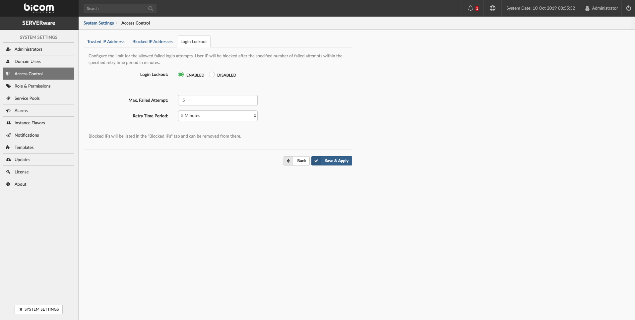The width and height of the screenshot is (635, 320).
Task: Select the Service Pools icon
Action: coord(8,98)
